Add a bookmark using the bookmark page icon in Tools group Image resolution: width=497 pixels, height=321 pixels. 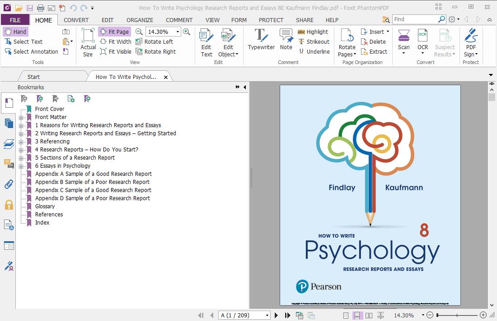[66, 51]
